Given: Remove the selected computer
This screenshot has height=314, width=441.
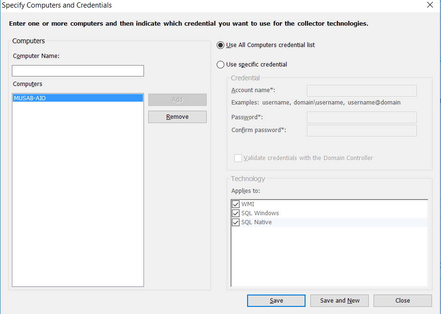Looking at the screenshot, I should pos(177,117).
